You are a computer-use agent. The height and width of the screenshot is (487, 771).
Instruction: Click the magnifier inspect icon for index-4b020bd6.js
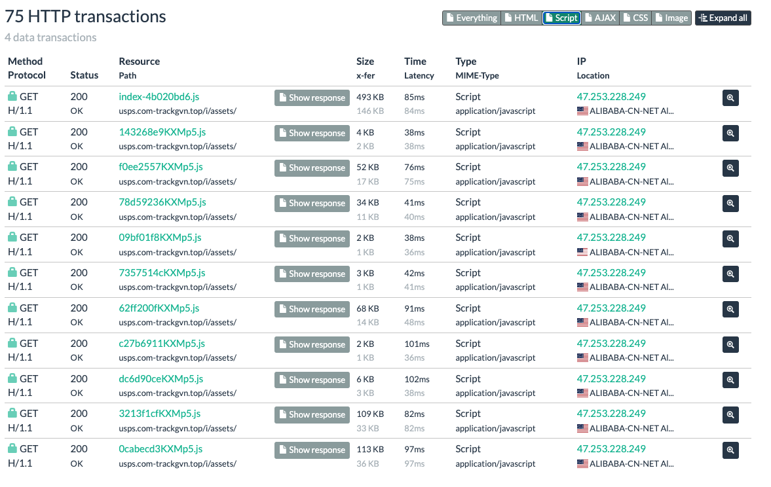click(x=730, y=98)
